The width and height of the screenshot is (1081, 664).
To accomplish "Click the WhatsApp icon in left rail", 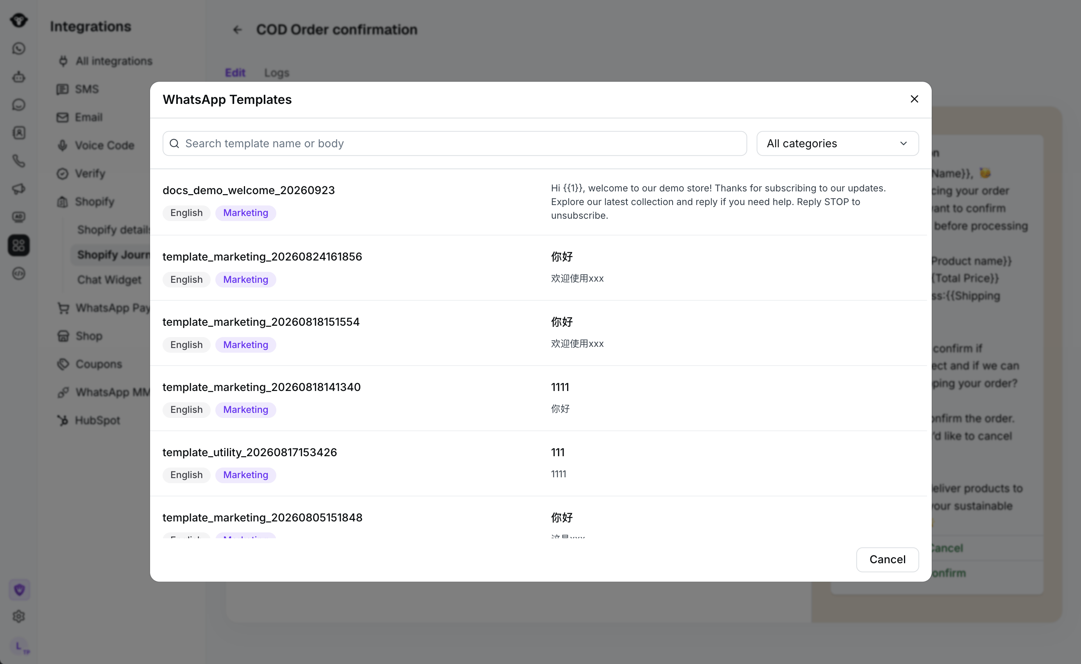I will 18,48.
